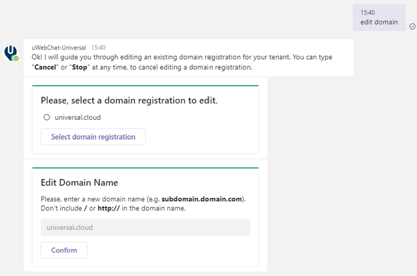
Task: Click the "edit domain" sent message bubble
Action: 379,18
